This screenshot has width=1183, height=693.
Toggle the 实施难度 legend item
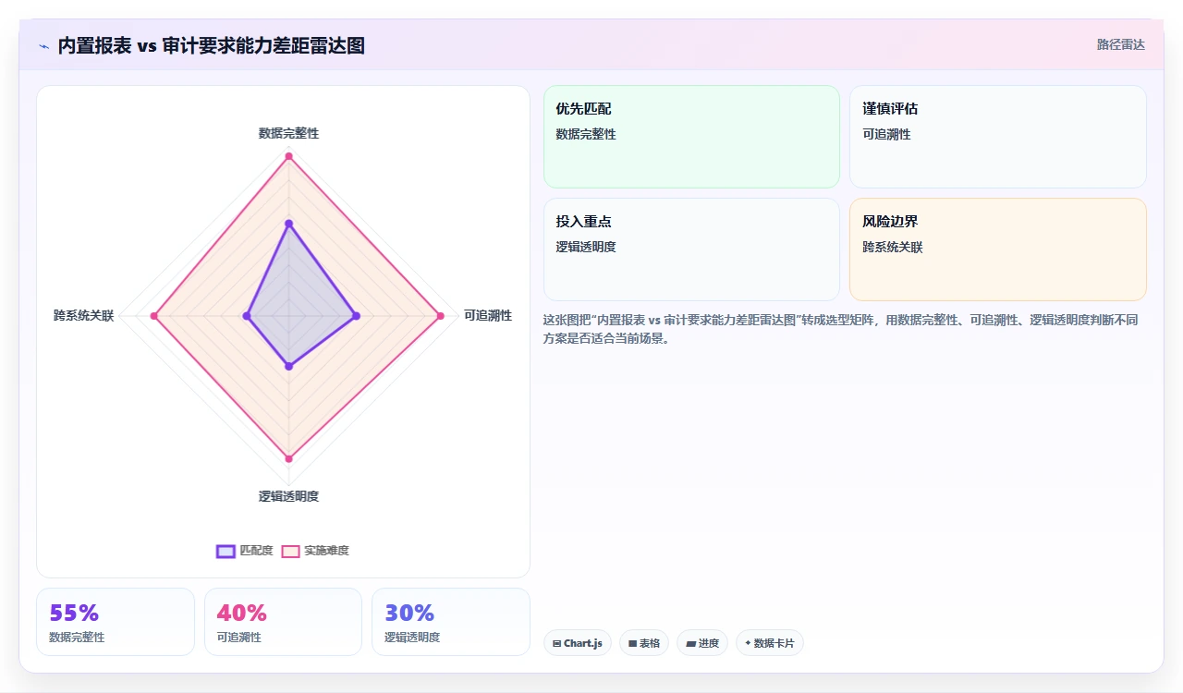[315, 551]
